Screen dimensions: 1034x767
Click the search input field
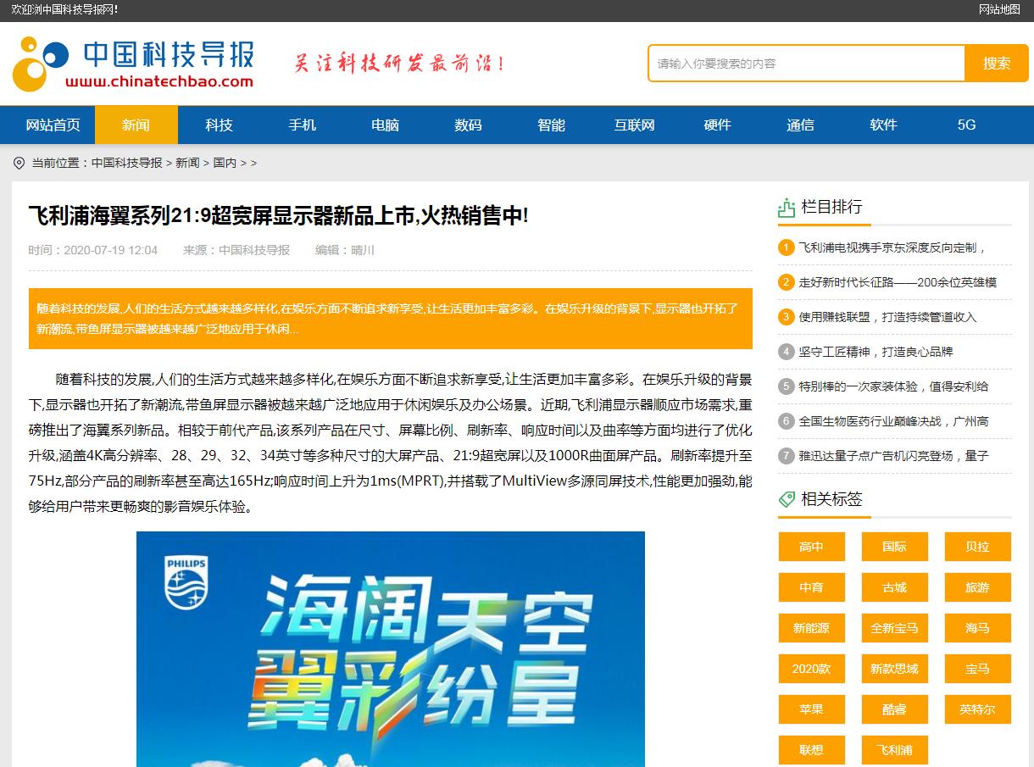[x=807, y=64]
